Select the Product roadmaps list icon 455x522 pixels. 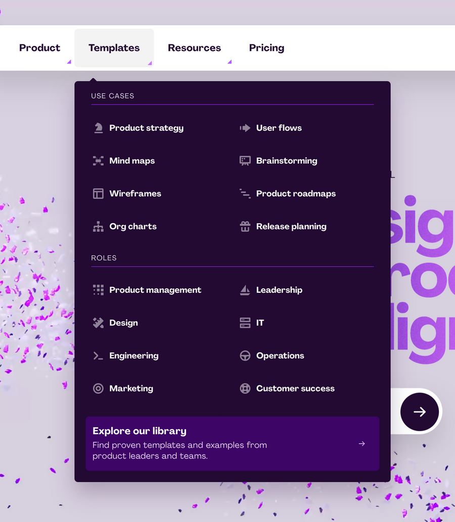(x=245, y=193)
